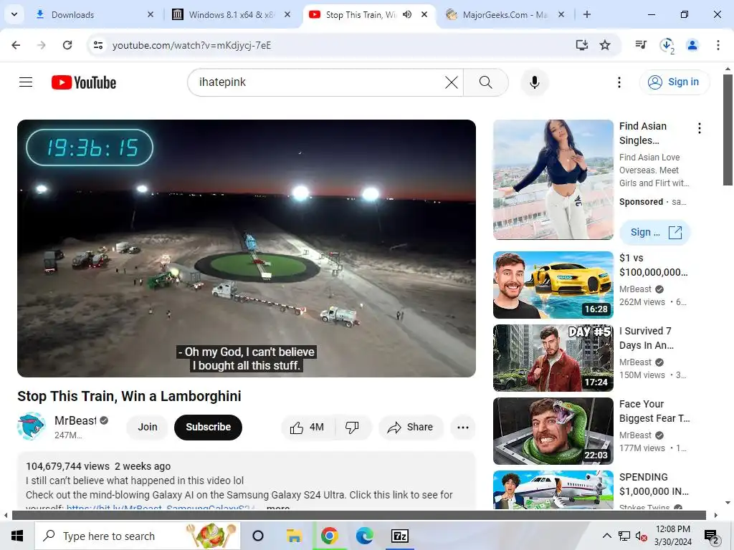The width and height of the screenshot is (734, 550).
Task: Click the Stop This Train video title
Action: tap(129, 396)
